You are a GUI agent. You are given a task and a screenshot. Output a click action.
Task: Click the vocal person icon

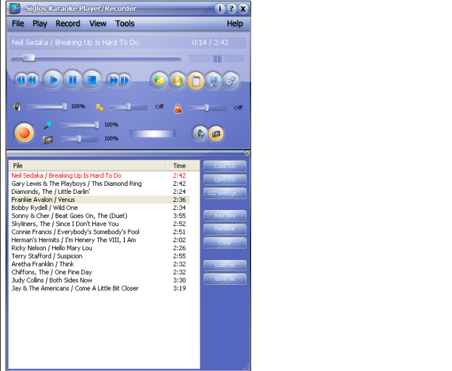pos(178,108)
